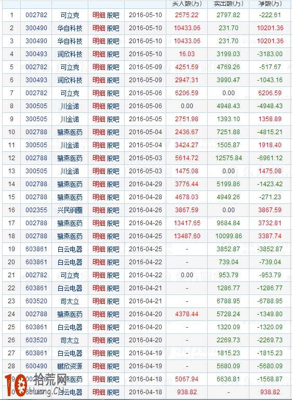Open stock code 603861 in row 27
Image resolution: width=292 pixels, height=400 pixels.
[x=36, y=353]
